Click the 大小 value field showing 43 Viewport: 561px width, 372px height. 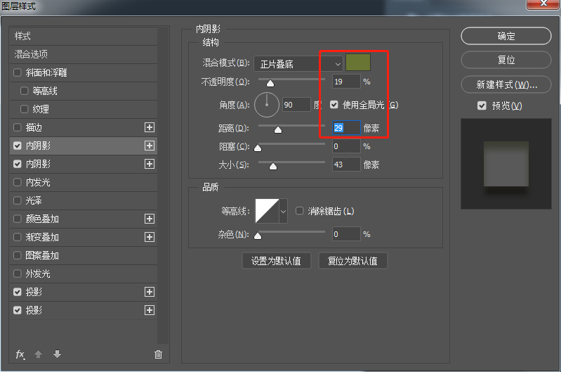[x=346, y=165]
